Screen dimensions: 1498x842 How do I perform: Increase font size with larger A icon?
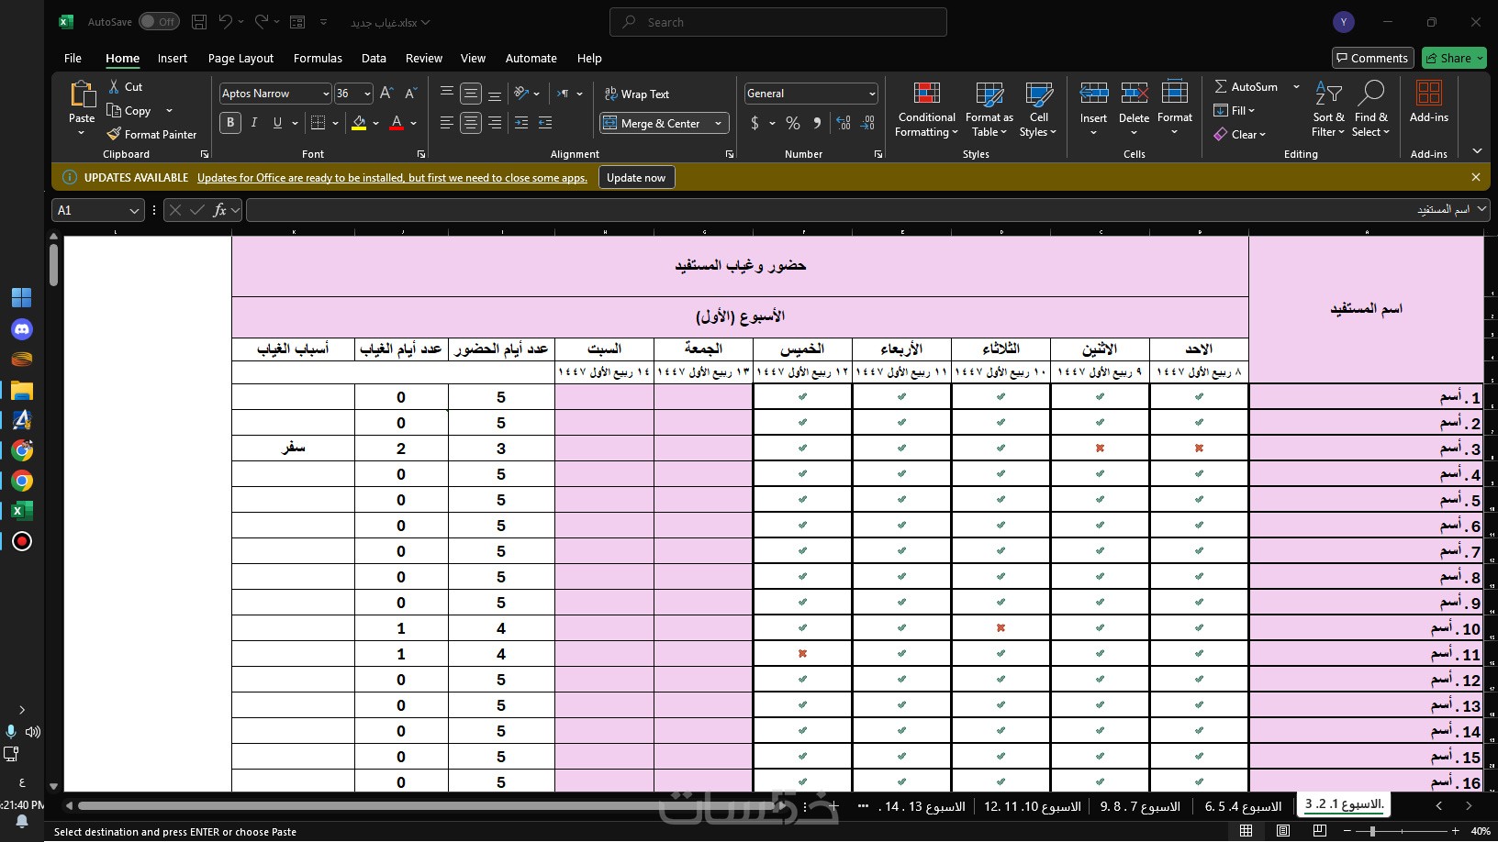pyautogui.click(x=386, y=94)
